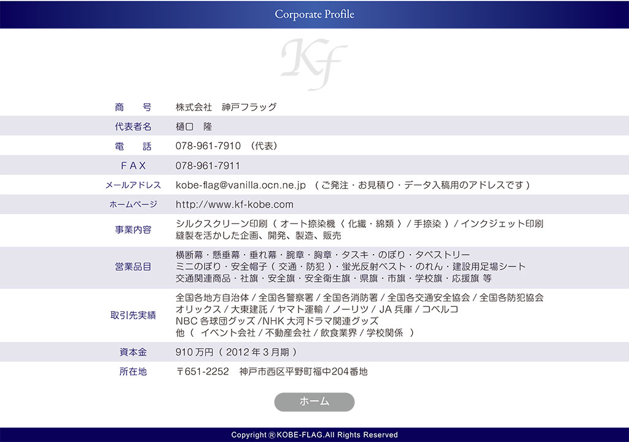Click the KOBE-FLAG copyright footer text
Image resolution: width=629 pixels, height=442 pixels.
point(314,435)
